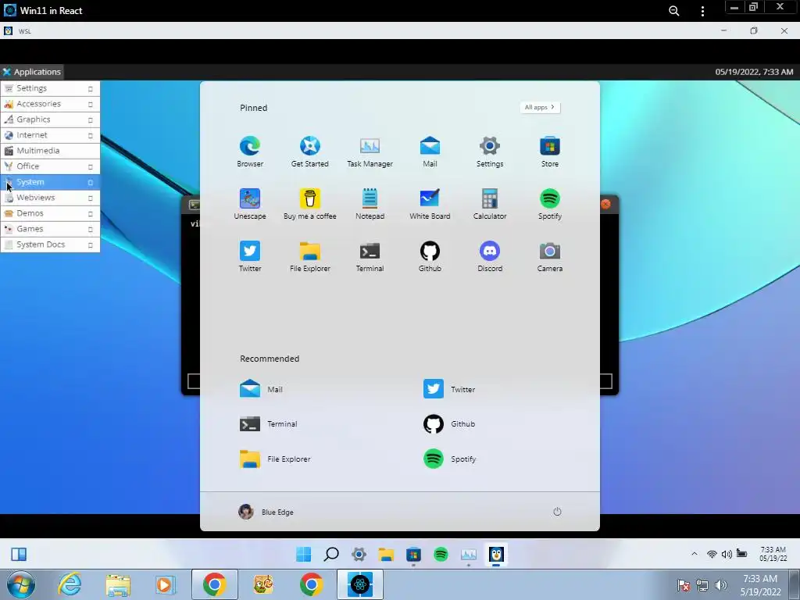800x600 pixels.
Task: Expand Accessories submenu
Action: pos(50,104)
